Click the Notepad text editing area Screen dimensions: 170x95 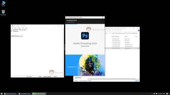[37, 52]
